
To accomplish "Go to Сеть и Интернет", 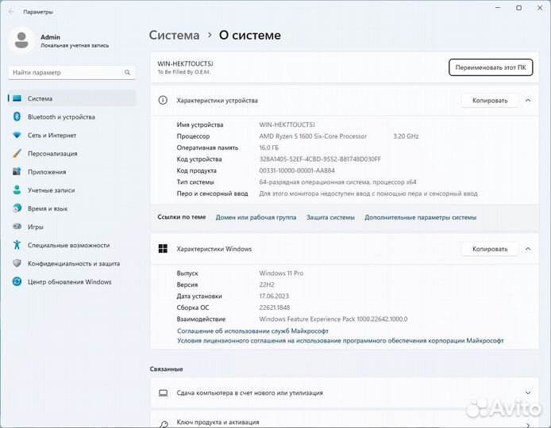I will (71, 135).
